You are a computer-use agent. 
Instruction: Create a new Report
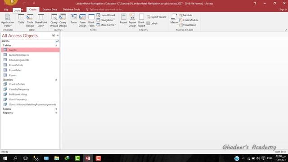pos(123,19)
